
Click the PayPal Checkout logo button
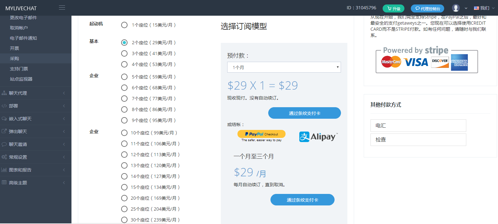click(x=261, y=134)
